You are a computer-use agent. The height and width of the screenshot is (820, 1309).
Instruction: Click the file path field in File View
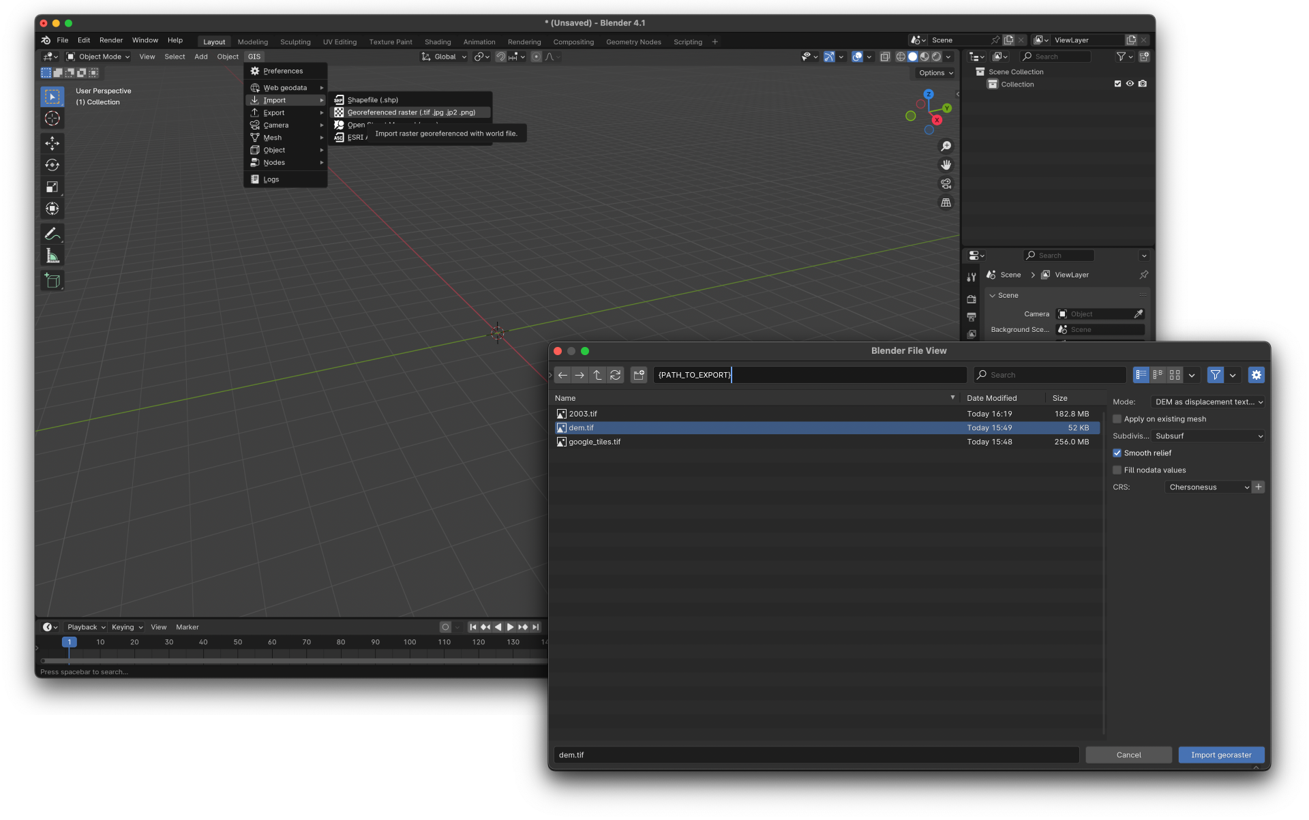tap(810, 375)
